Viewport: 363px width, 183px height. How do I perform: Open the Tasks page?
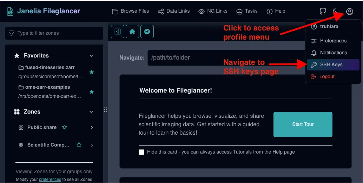click(x=247, y=11)
